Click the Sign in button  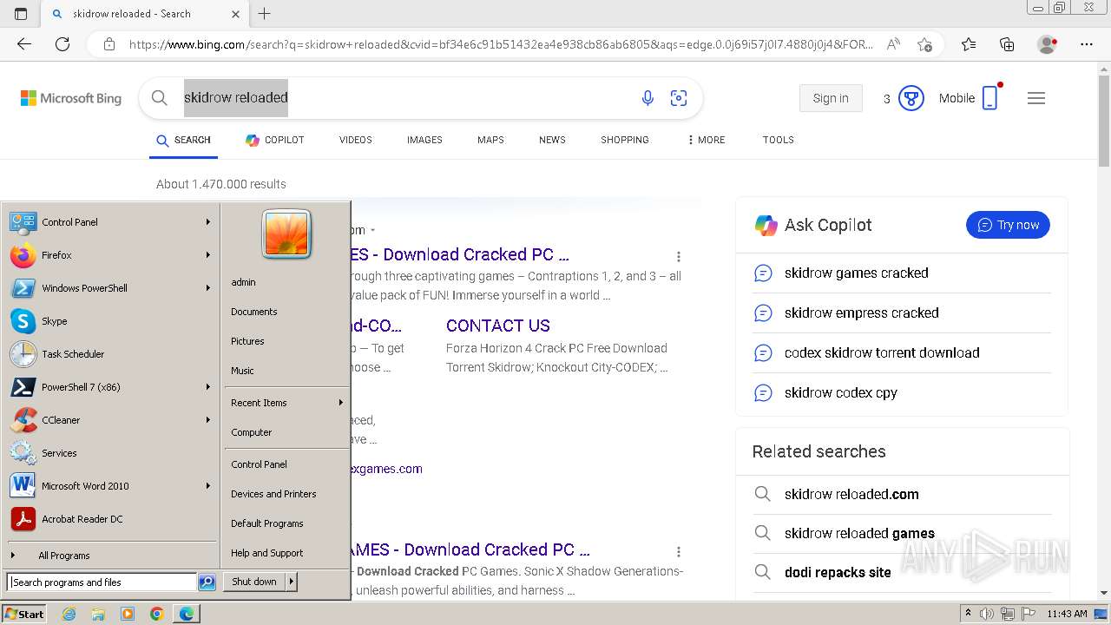pos(831,98)
